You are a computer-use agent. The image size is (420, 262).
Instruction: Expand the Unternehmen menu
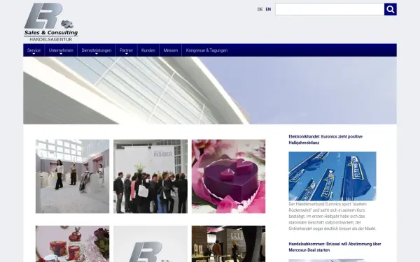[61, 50]
